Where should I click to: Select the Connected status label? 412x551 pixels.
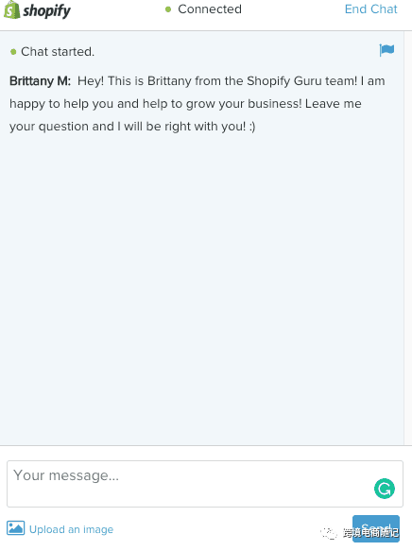pos(210,9)
